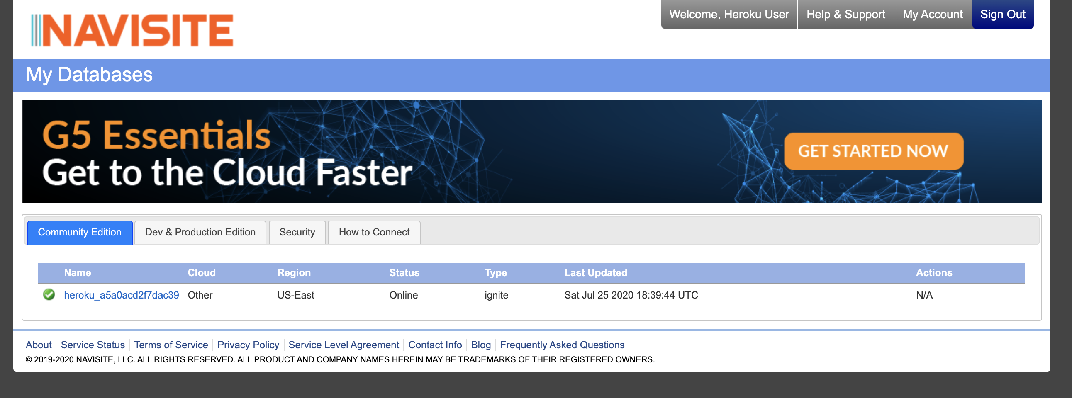Click the Cloud column header

pos(202,273)
